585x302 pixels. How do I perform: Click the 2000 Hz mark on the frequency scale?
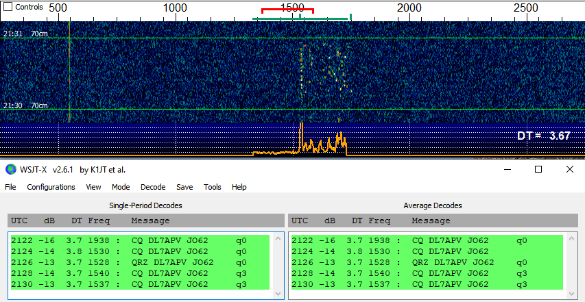(x=409, y=8)
